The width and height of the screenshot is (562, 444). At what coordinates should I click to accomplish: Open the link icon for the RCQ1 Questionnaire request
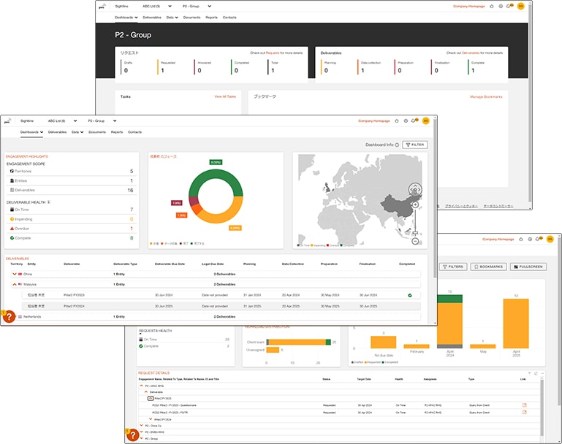524,404
